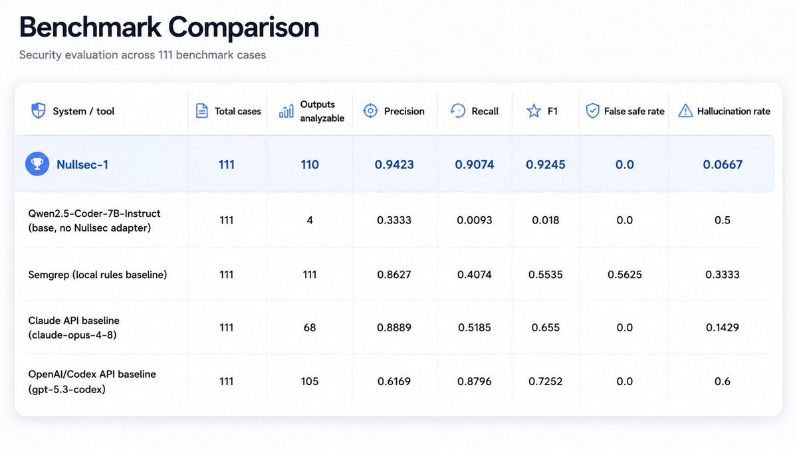Click Semgrep false safe rate 0.5625
This screenshot has width=797, height=449.
(625, 275)
